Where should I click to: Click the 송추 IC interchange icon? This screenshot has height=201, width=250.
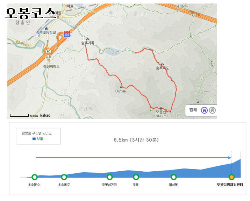(48, 51)
